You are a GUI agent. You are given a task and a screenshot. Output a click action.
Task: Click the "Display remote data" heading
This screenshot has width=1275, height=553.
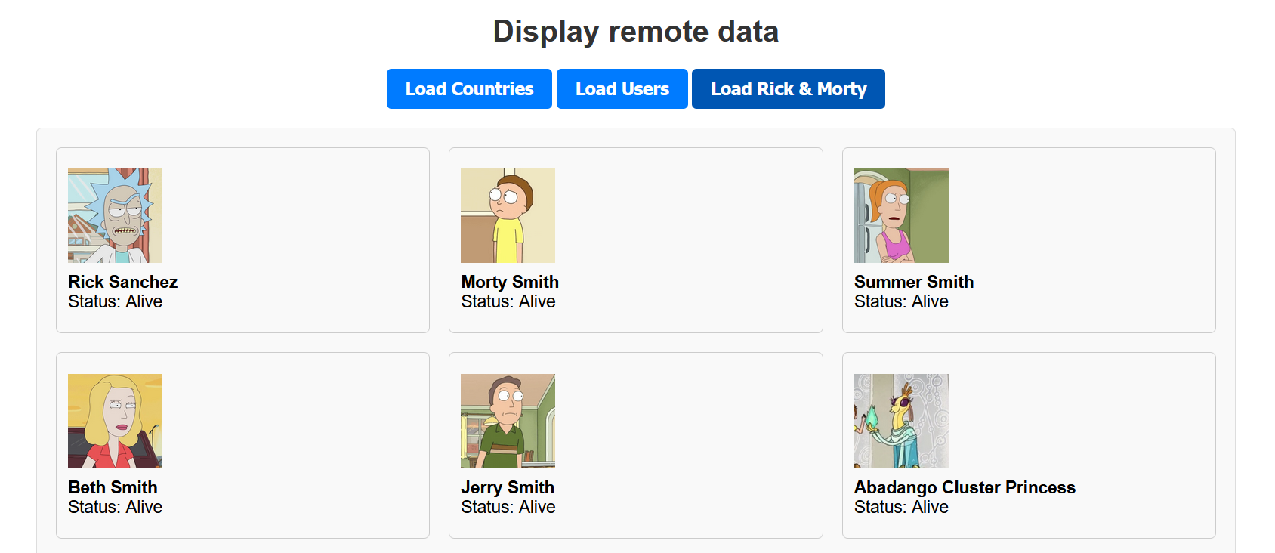tap(636, 32)
